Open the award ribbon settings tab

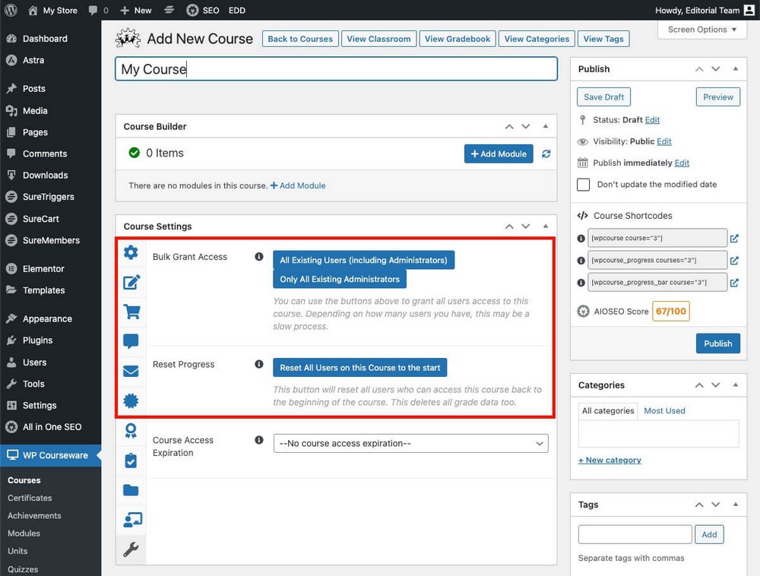131,431
